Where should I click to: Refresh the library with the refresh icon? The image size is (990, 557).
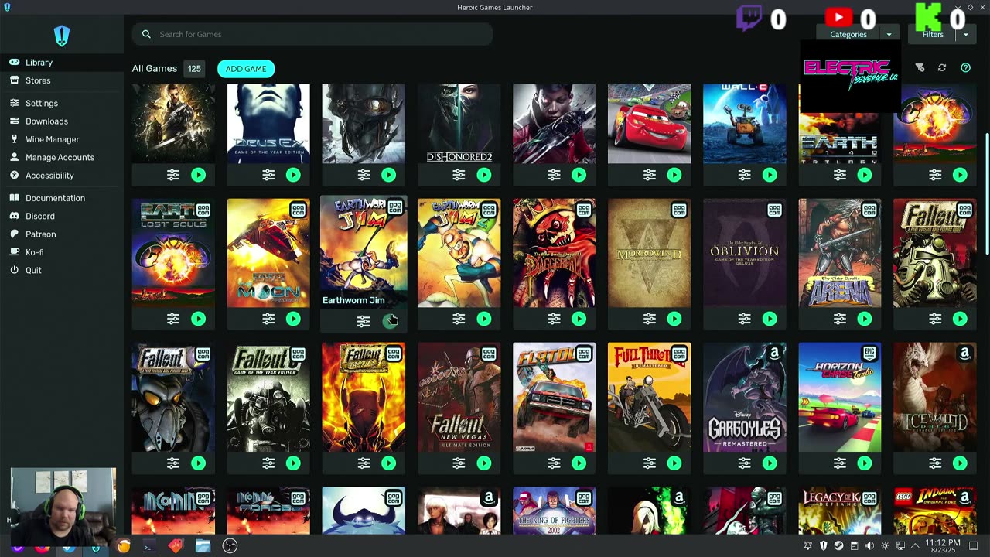click(x=942, y=68)
